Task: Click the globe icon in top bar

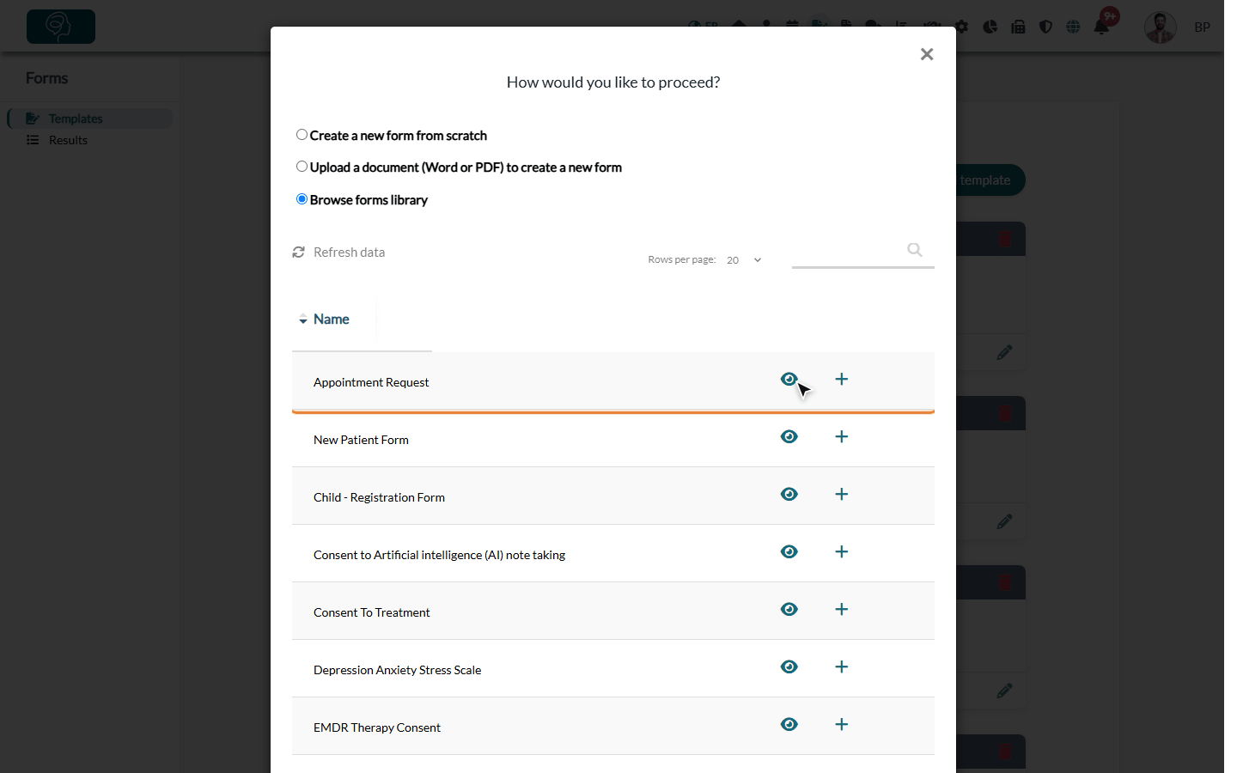Action: pyautogui.click(x=1073, y=27)
